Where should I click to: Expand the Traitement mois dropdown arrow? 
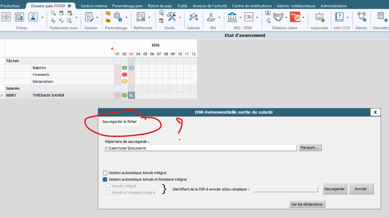[x=76, y=18]
